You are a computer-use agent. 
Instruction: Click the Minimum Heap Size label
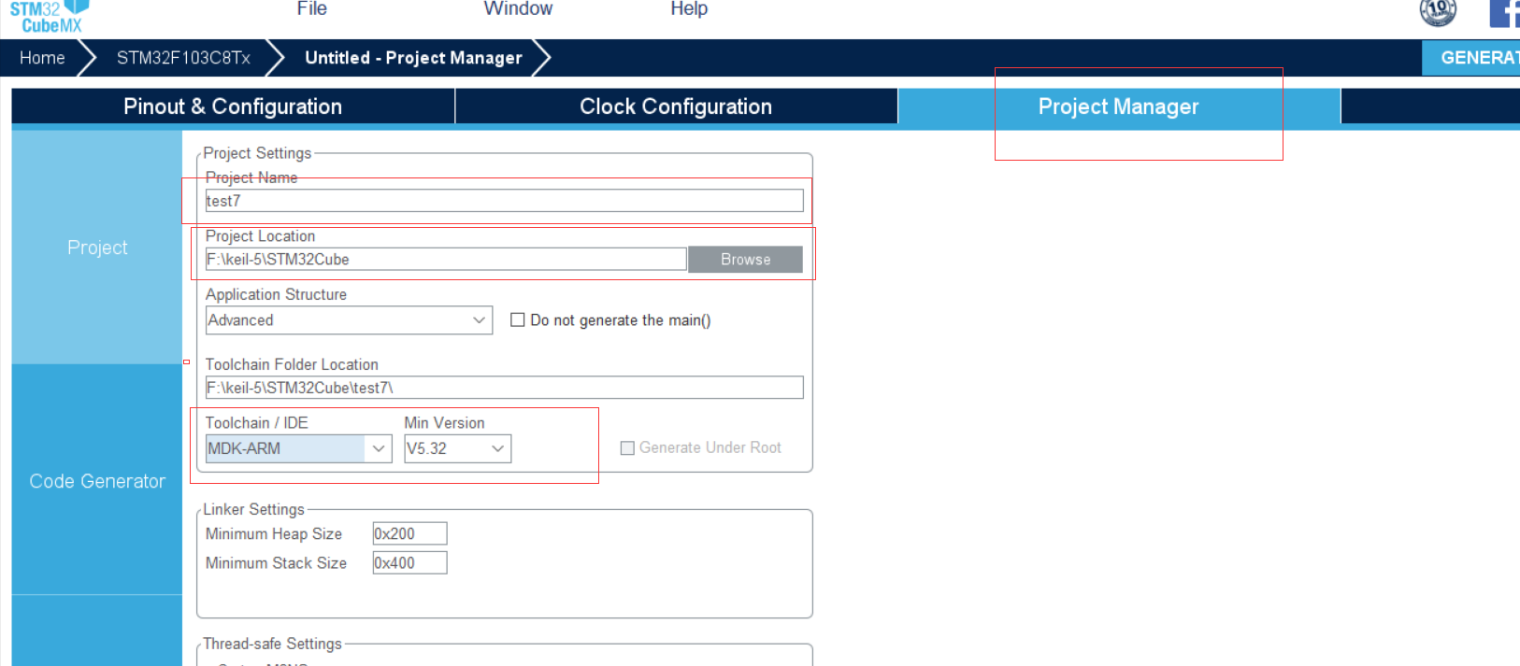click(274, 533)
